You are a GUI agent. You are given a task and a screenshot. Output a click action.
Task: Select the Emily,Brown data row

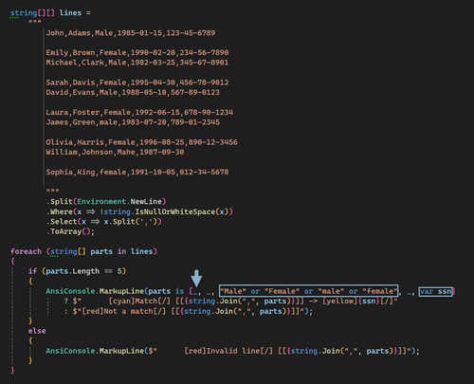point(137,52)
